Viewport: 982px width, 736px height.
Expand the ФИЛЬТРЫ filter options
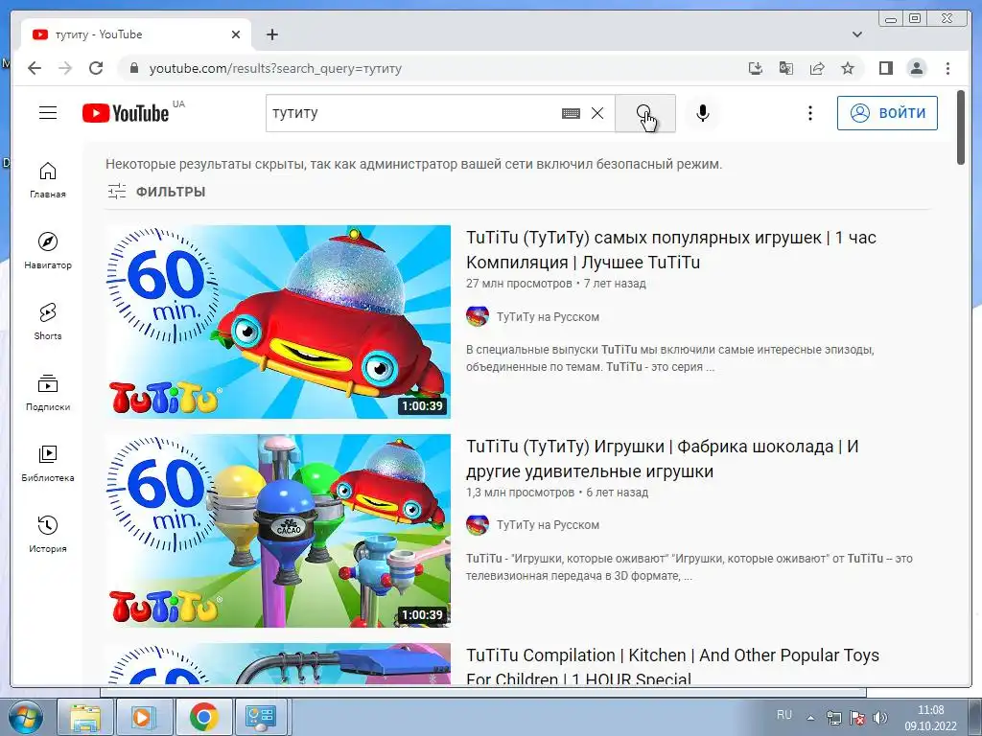156,192
